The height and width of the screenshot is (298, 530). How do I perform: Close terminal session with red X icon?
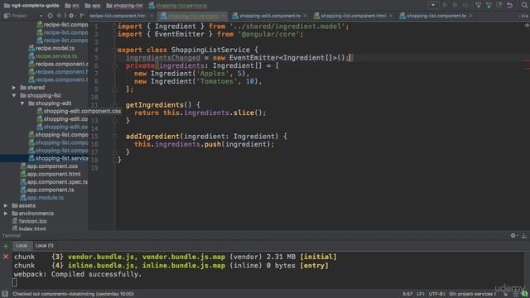[x=6, y=257]
